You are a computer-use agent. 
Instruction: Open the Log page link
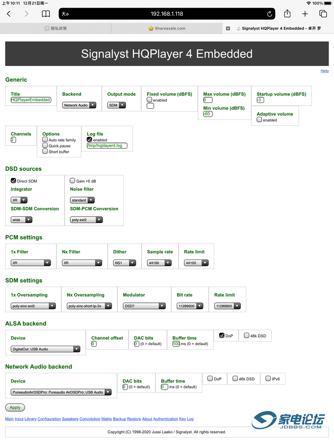pos(190,419)
